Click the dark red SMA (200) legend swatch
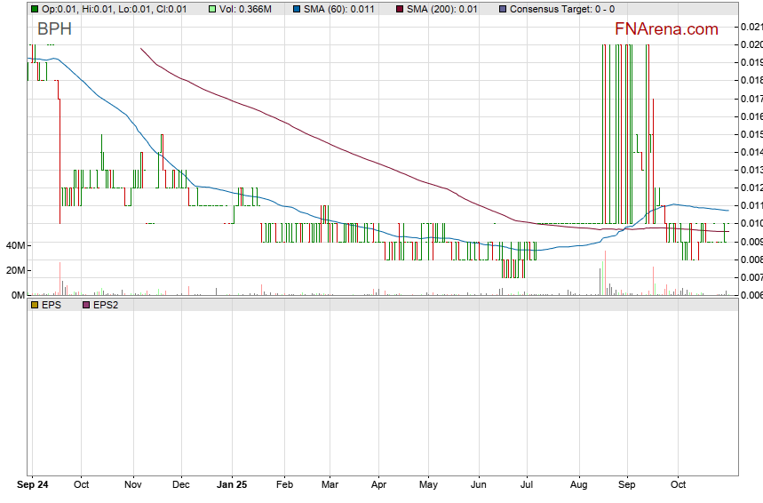Image resolution: width=763 pixels, height=503 pixels. [399, 9]
